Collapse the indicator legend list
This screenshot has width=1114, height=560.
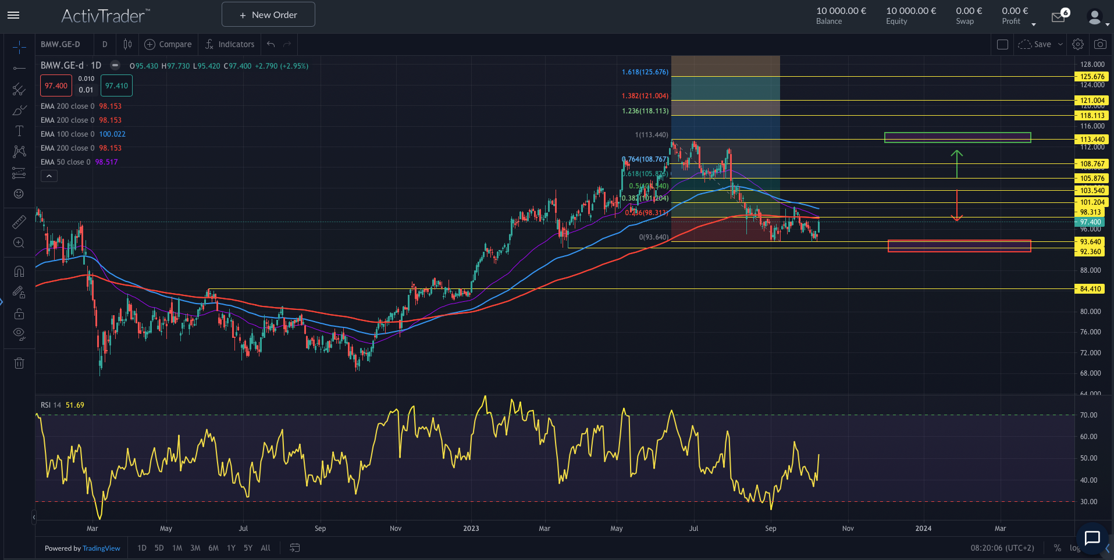[x=49, y=176]
